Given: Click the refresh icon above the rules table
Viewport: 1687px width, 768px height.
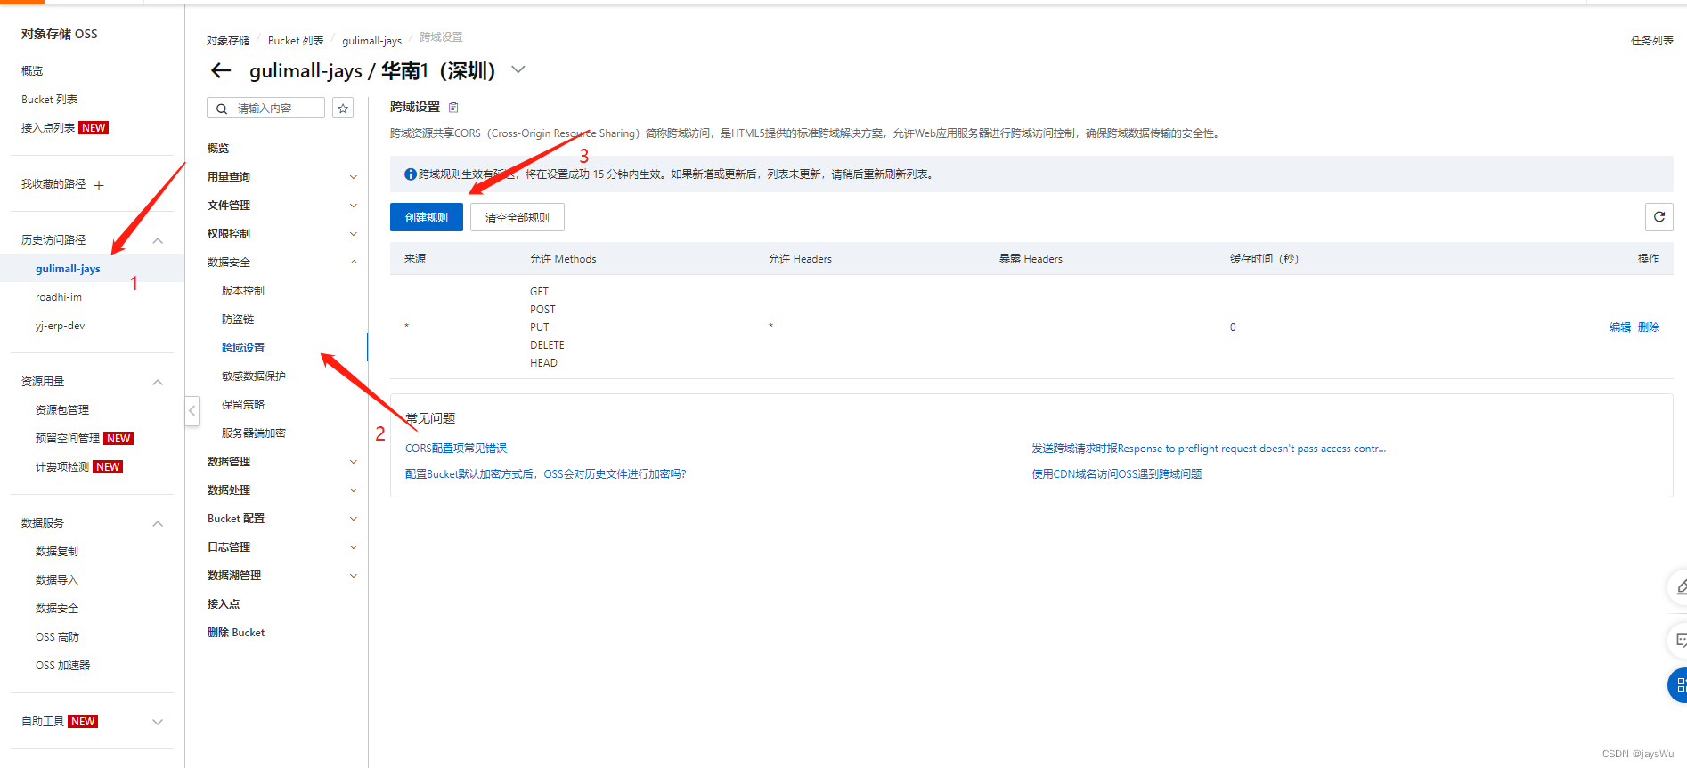Looking at the screenshot, I should pyautogui.click(x=1658, y=217).
